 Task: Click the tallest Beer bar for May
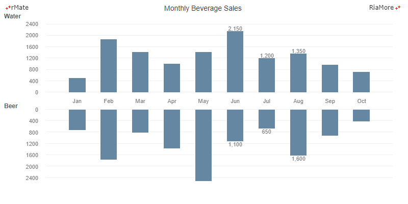pos(203,145)
